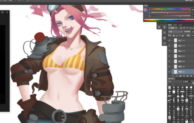Viewport: 194px width, 123px height.
Task: Toggle lock all padlock icon
Action: pyautogui.click(x=183, y=36)
